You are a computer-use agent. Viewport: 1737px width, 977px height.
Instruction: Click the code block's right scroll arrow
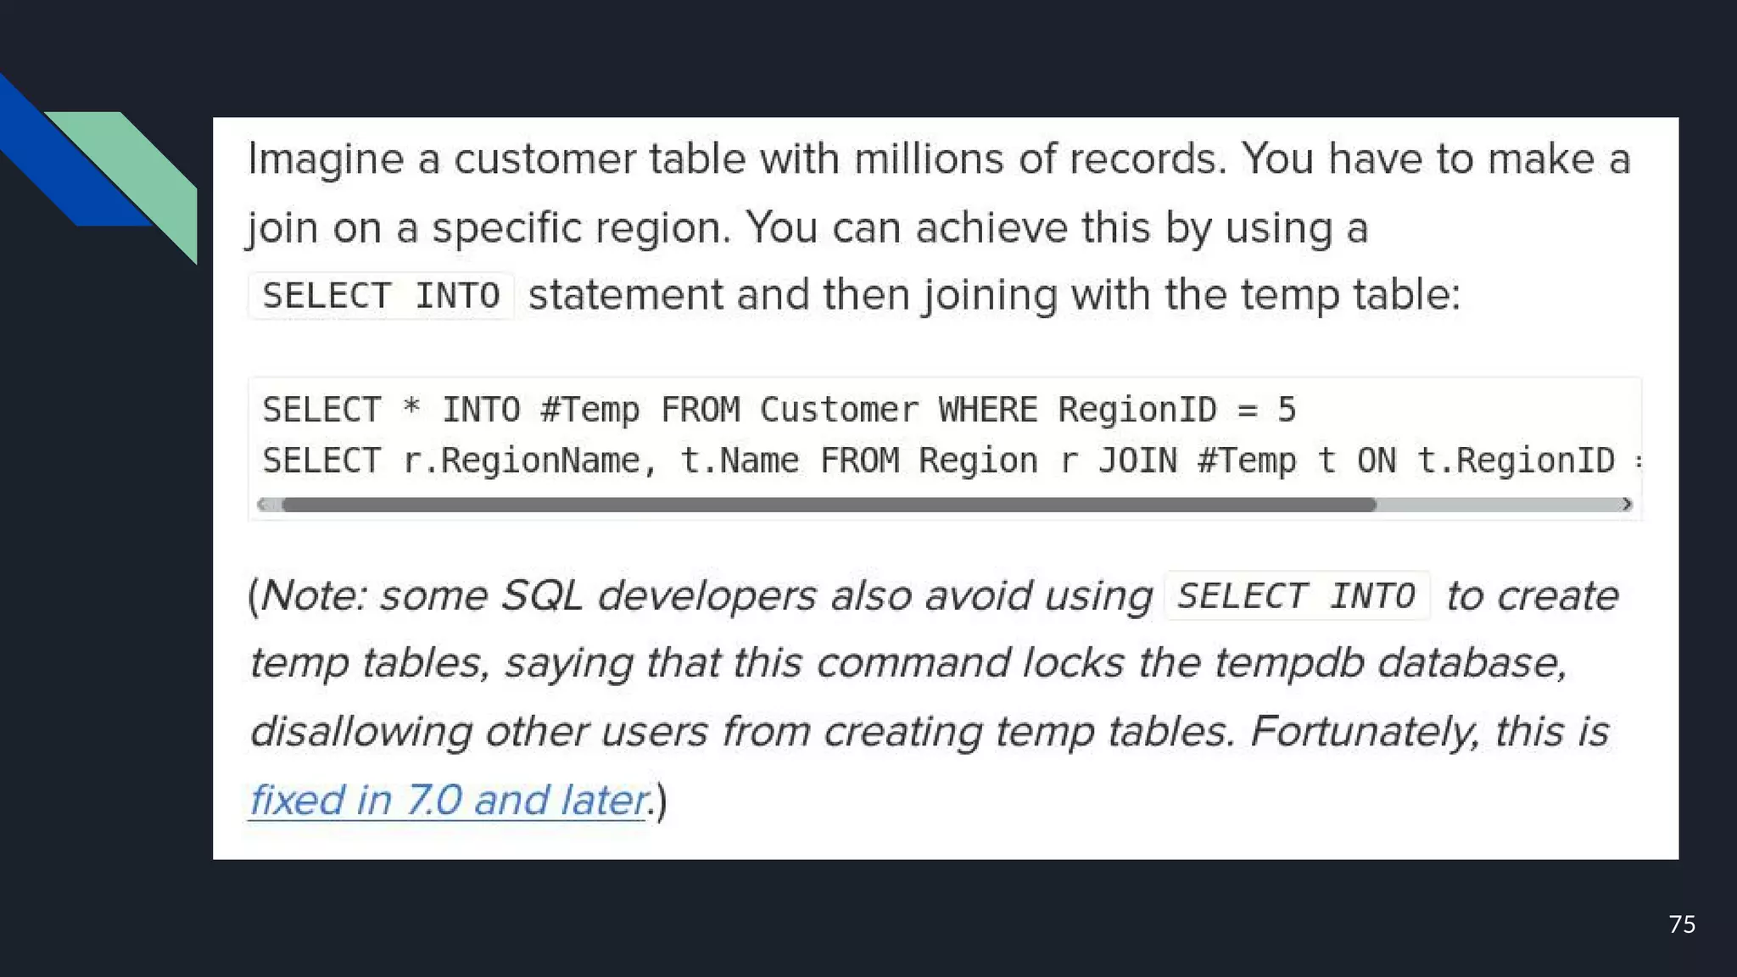coord(1627,505)
